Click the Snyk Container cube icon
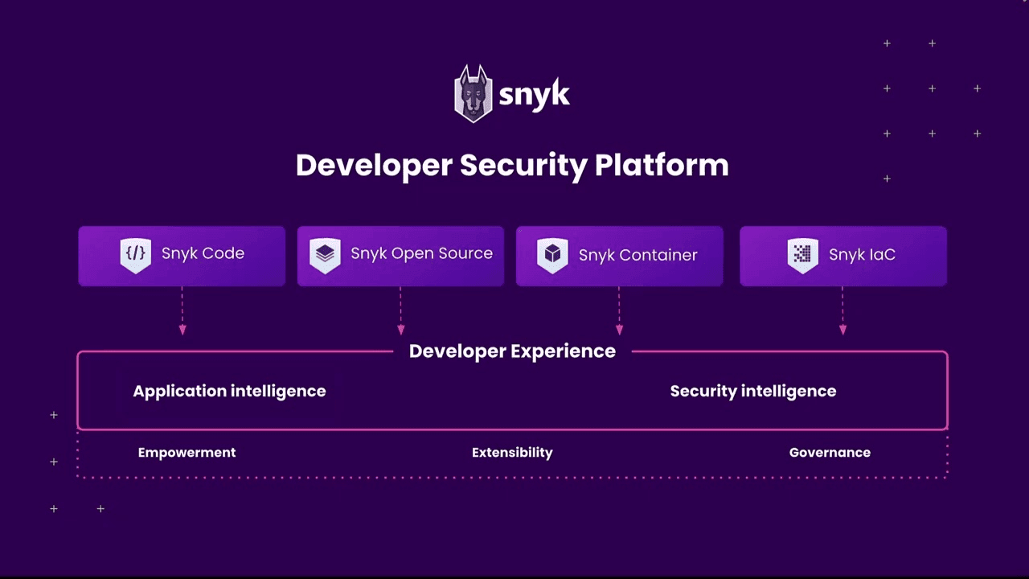This screenshot has width=1029, height=579. tap(552, 256)
